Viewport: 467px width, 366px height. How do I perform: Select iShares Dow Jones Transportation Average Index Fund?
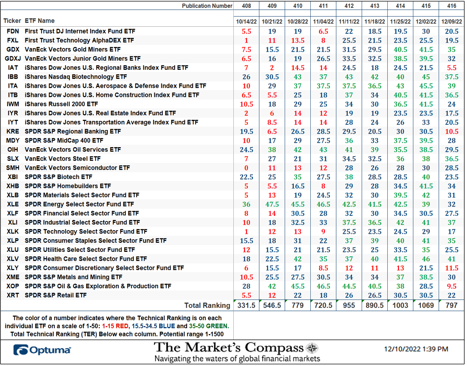coord(112,122)
